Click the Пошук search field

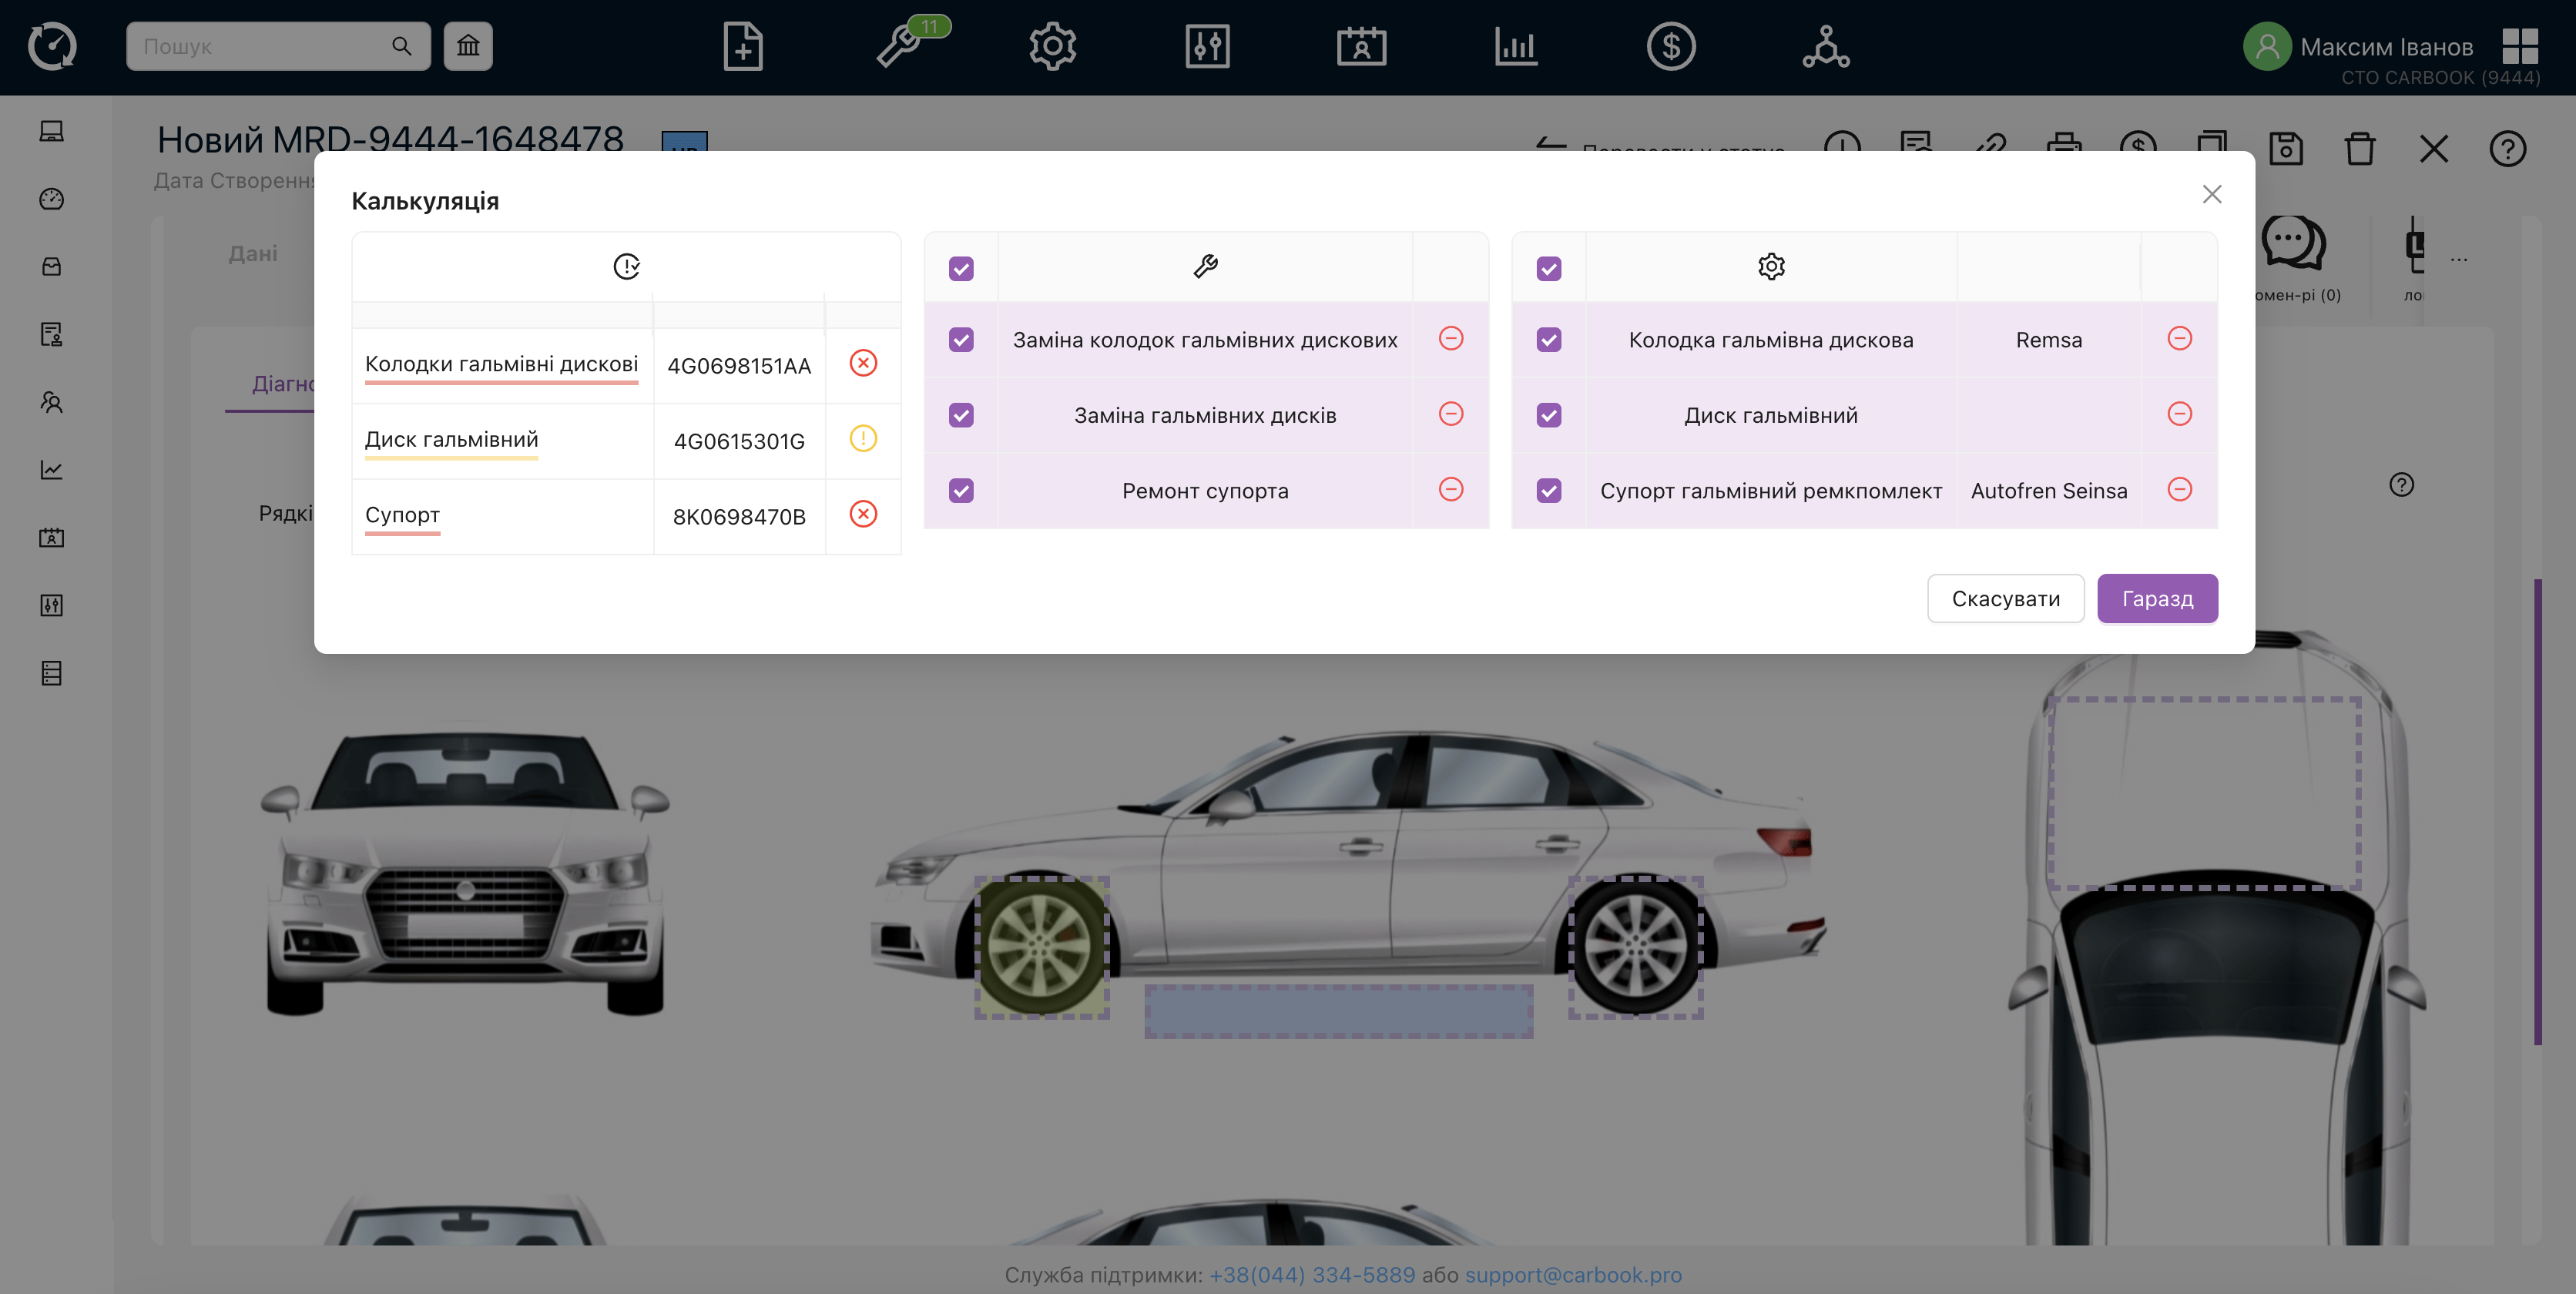[262, 46]
